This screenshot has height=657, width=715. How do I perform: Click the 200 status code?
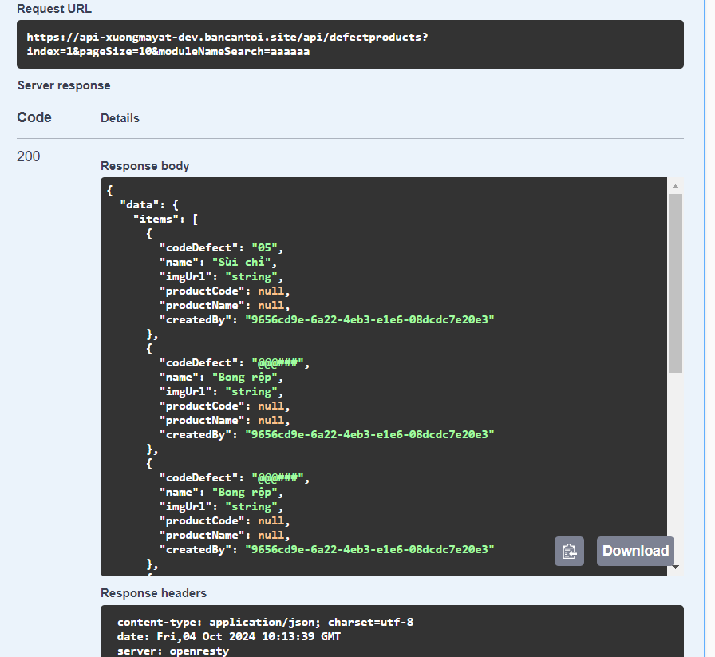click(x=28, y=156)
